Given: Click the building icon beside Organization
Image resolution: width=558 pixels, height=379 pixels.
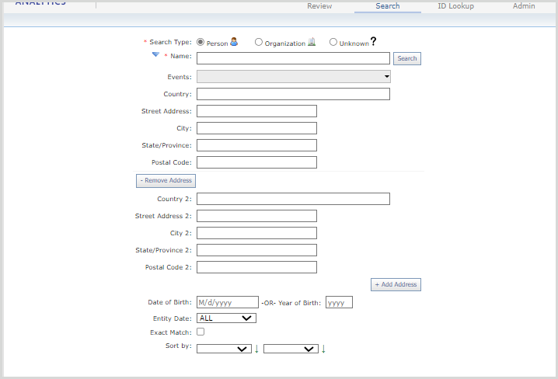Looking at the screenshot, I should [312, 42].
